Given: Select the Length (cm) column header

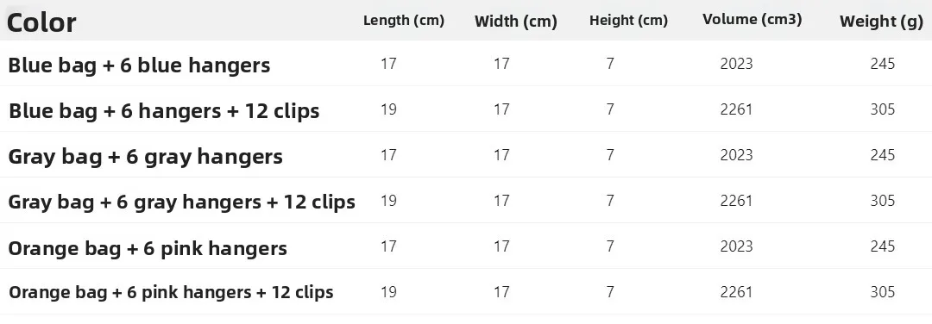Looking at the screenshot, I should (404, 20).
